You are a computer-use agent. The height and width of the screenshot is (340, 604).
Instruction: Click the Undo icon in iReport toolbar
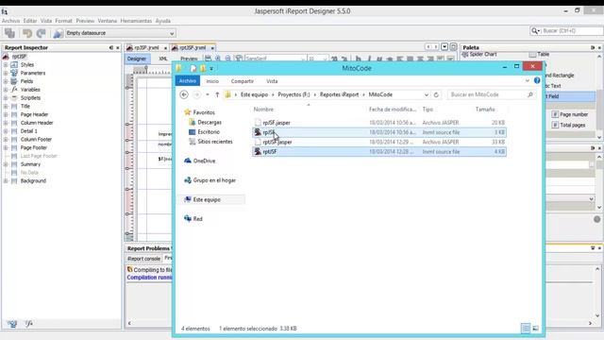click(27, 34)
